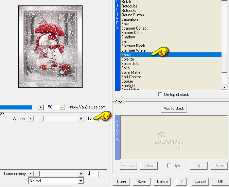This screenshot has height=187, width=229.
Task: Click the Transparency slider left arrow
Action: (31, 173)
